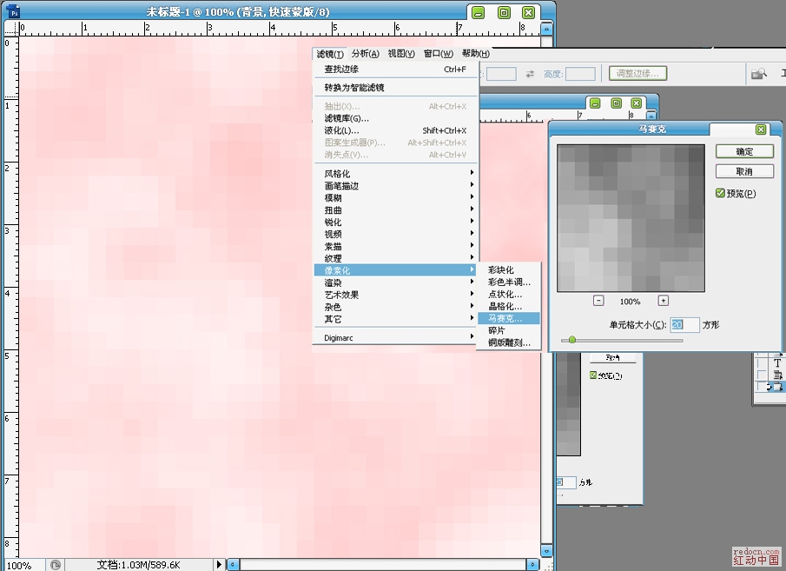Select 点状化... filter

[x=508, y=294]
